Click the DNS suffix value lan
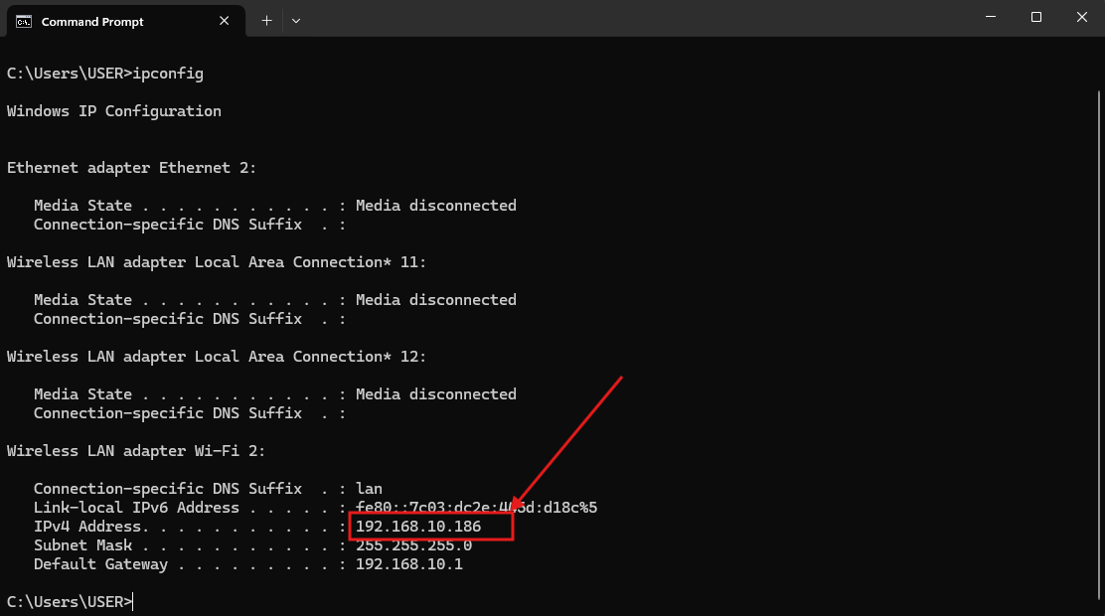 369,489
